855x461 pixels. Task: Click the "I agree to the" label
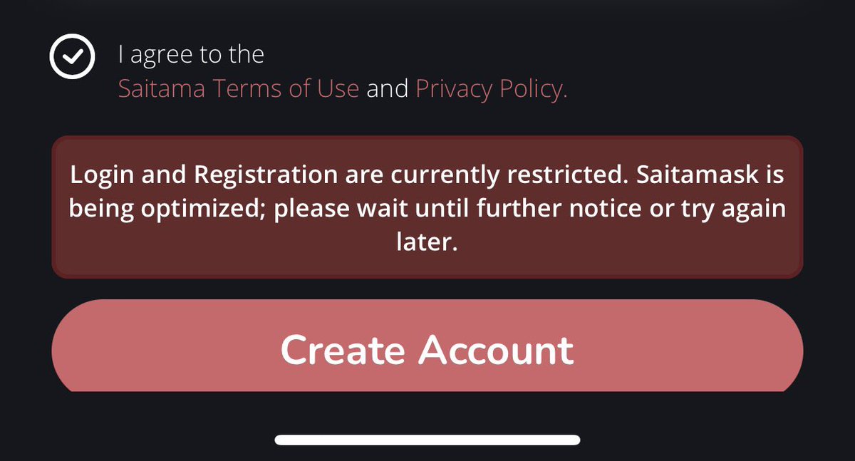coord(191,56)
